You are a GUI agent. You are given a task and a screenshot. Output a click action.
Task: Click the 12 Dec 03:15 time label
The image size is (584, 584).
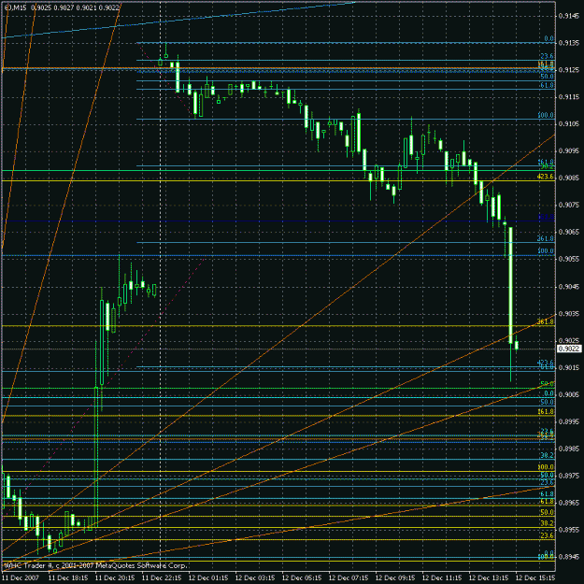click(x=255, y=577)
